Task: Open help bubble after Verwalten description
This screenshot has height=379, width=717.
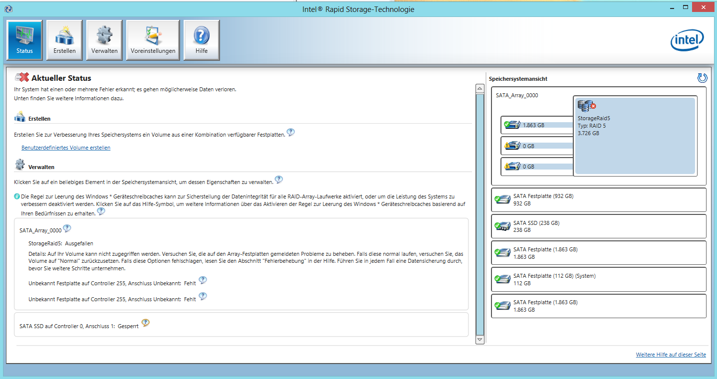Action: point(279,180)
